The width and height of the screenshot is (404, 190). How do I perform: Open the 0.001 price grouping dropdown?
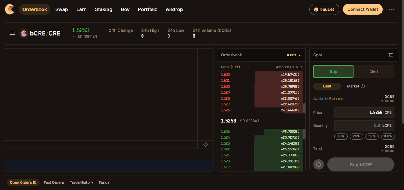coord(294,55)
